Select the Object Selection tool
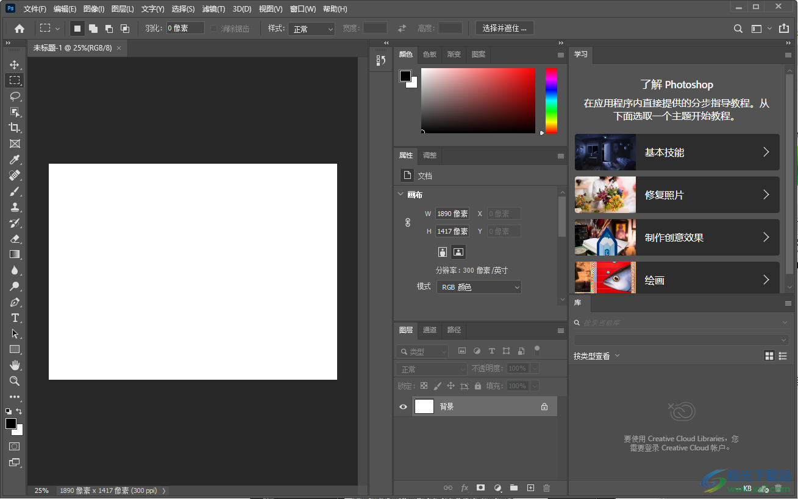The width and height of the screenshot is (798, 499). point(15,112)
